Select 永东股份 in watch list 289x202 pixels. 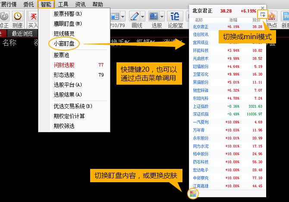click(x=227, y=138)
